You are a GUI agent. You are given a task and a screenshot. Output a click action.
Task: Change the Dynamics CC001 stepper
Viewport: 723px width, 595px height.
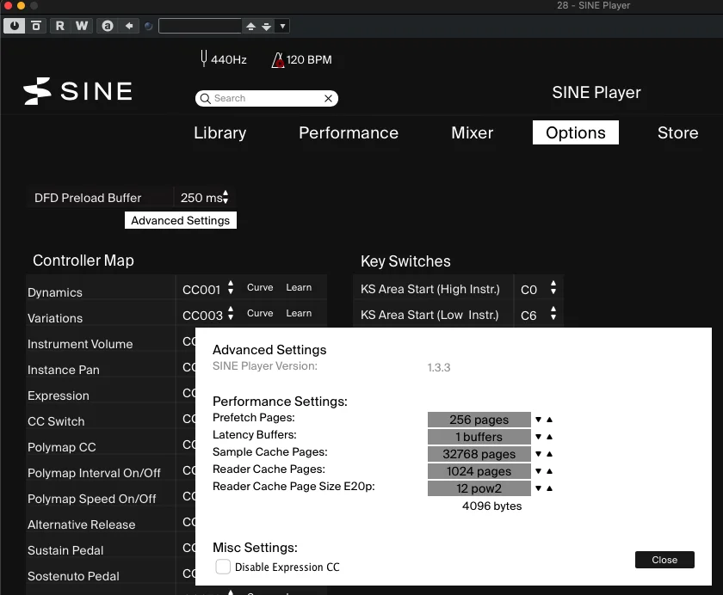click(231, 288)
